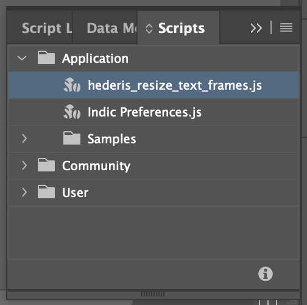Expand the User folder chevron

(x=24, y=192)
